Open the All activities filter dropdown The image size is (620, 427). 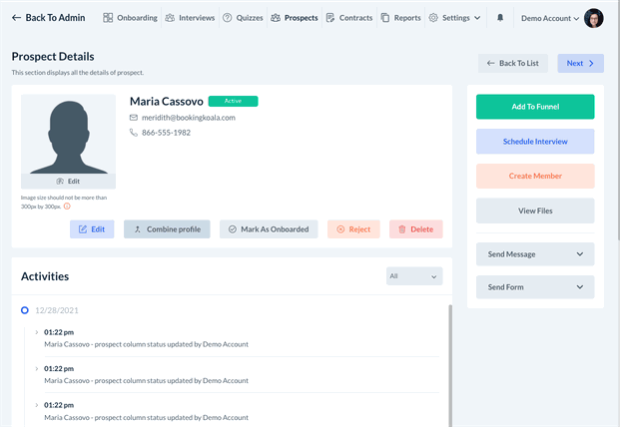[x=414, y=276]
